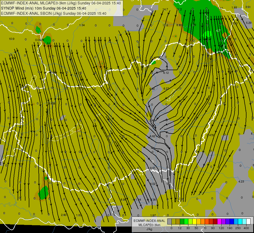Image resolution: width=254 pixels, height=233 pixels.
Task: Select the bright green legend swatch
Action: (x=186, y=221)
